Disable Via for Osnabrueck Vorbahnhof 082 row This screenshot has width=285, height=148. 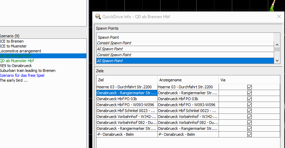click(x=249, y=123)
